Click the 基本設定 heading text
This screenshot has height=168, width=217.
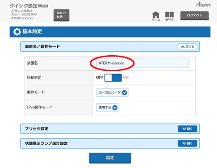click(32, 32)
